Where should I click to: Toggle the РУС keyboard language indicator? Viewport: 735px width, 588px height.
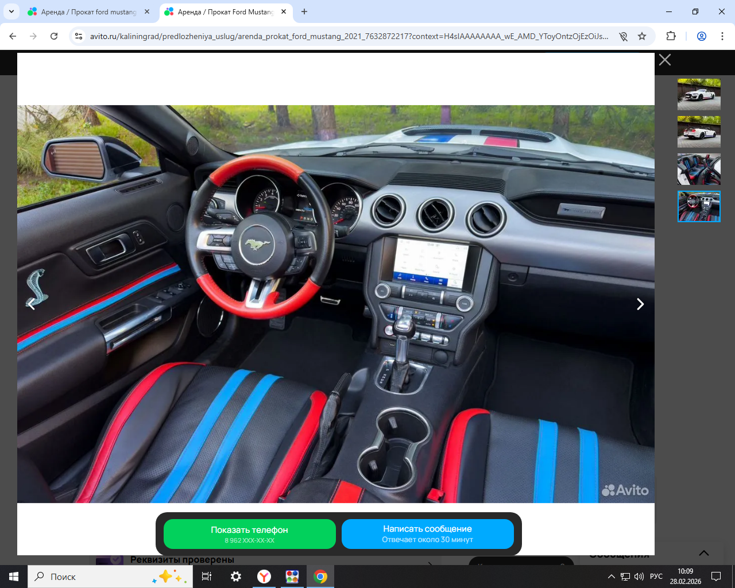(656, 577)
